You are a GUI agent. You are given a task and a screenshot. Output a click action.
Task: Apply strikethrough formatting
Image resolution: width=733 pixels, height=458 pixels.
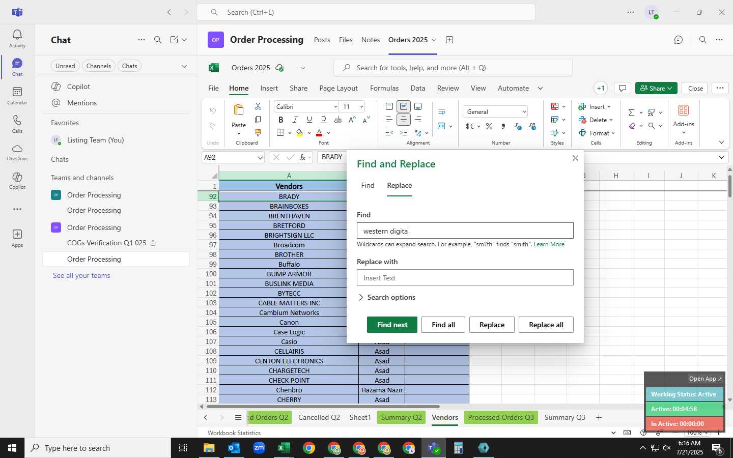coord(337,120)
